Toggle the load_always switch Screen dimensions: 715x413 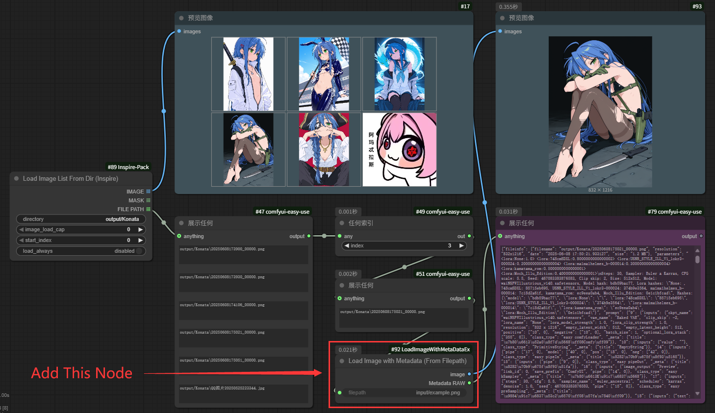140,251
